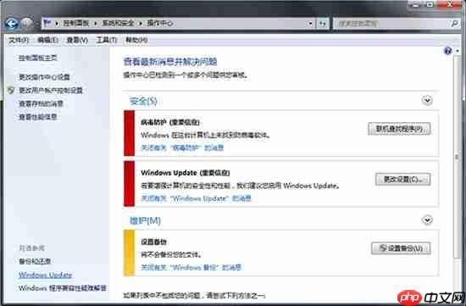The height and width of the screenshot is (306, 466).
Task: Click the 设置备份 title under 维护
Action: [x=153, y=242]
